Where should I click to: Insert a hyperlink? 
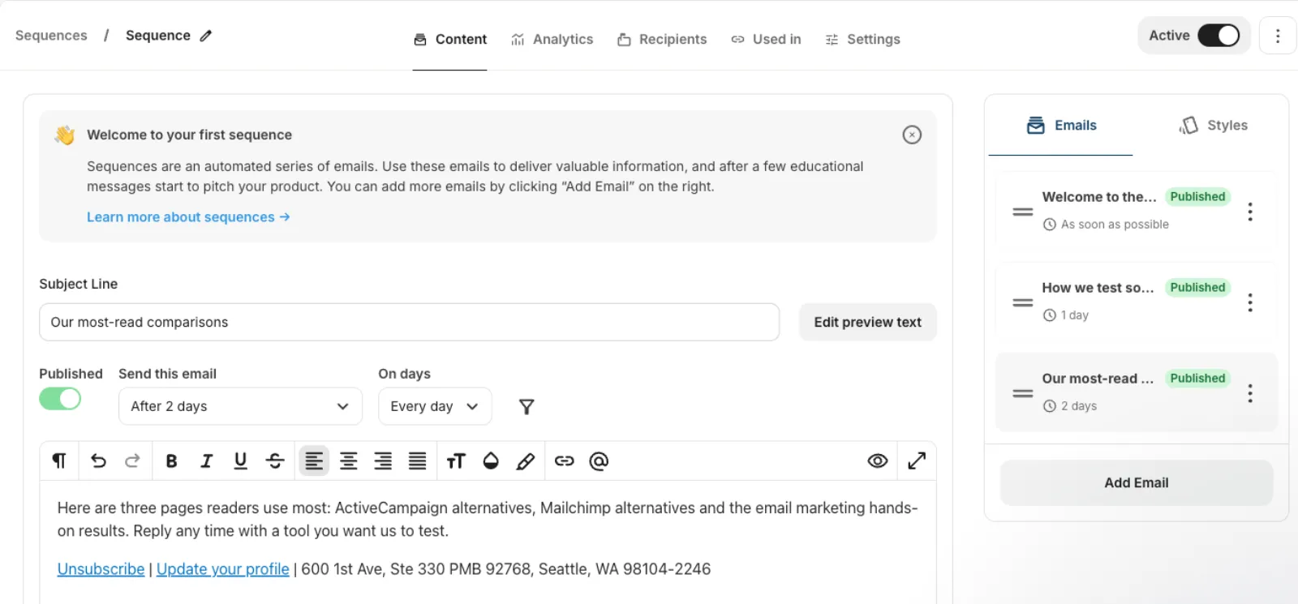[565, 461]
